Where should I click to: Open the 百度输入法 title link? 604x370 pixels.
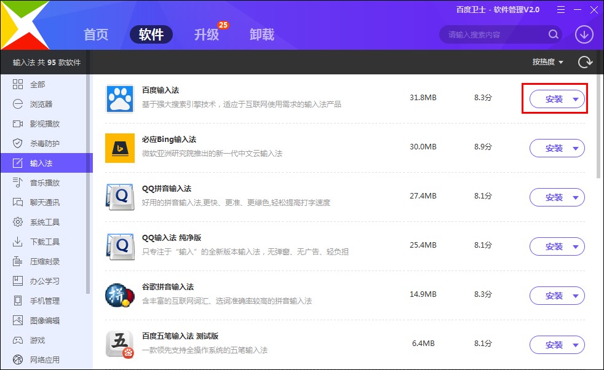click(161, 90)
